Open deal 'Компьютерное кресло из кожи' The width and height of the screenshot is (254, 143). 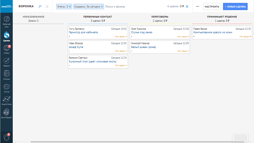click(213, 32)
